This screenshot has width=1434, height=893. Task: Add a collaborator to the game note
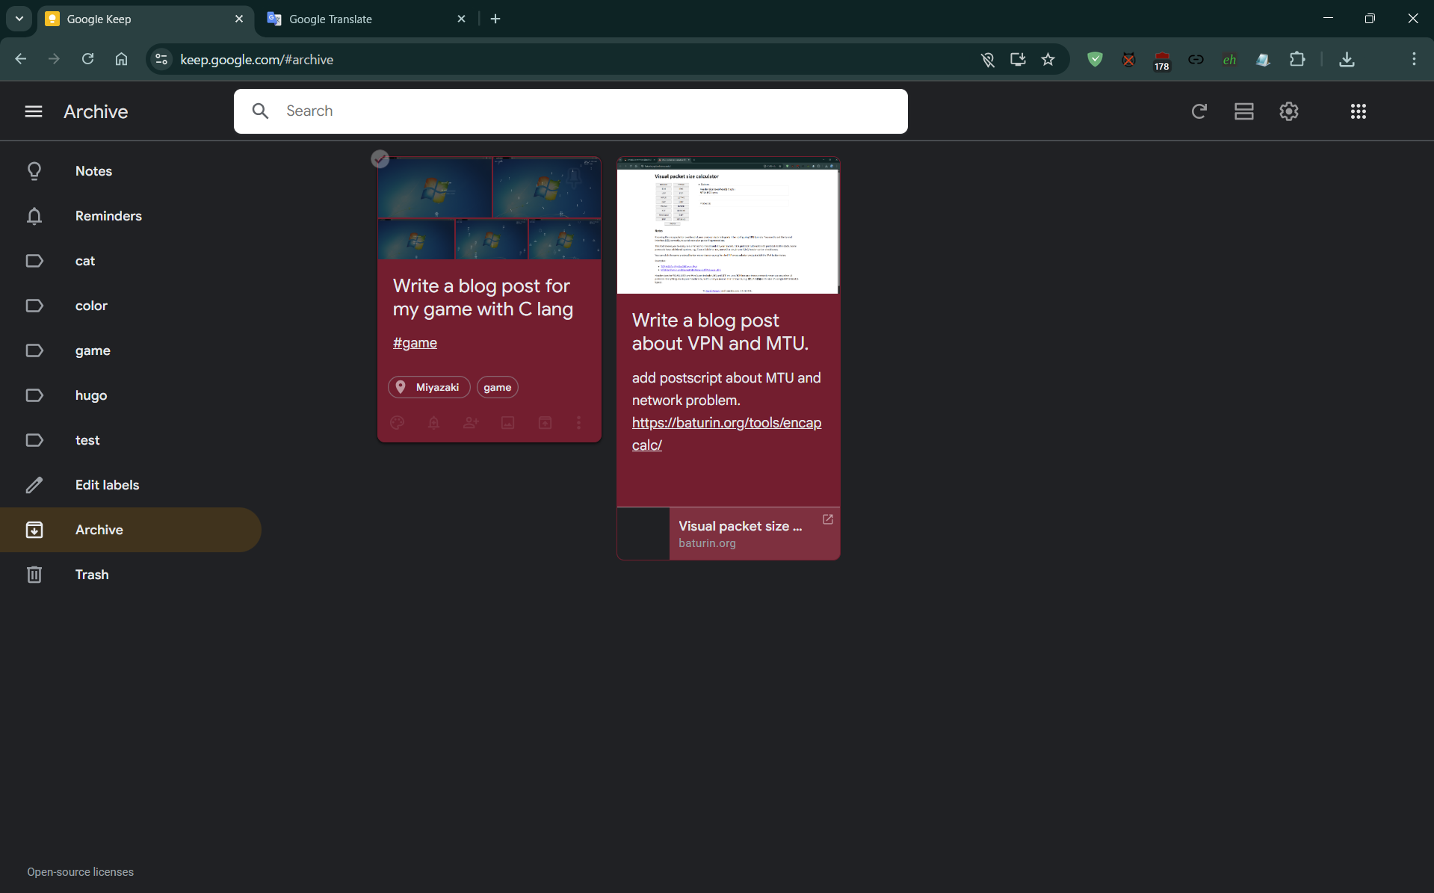pos(471,423)
